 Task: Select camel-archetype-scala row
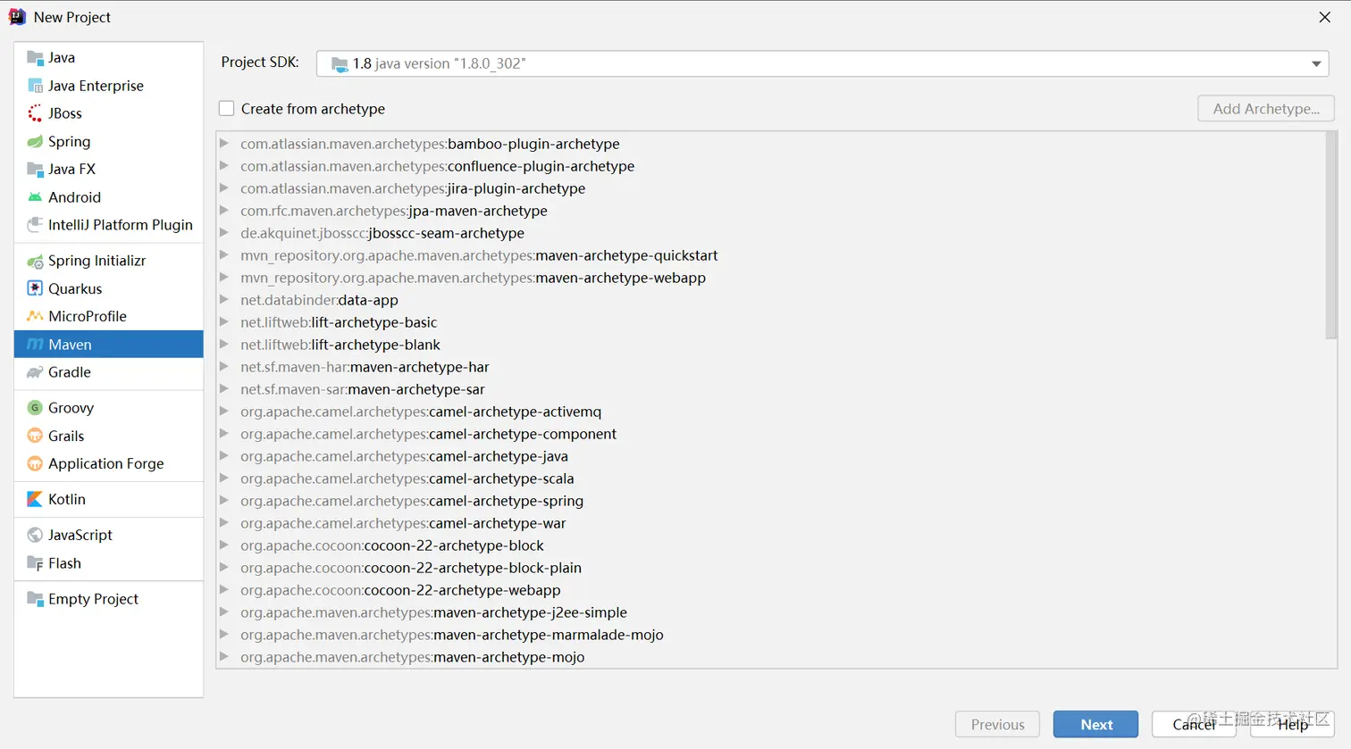click(x=771, y=479)
